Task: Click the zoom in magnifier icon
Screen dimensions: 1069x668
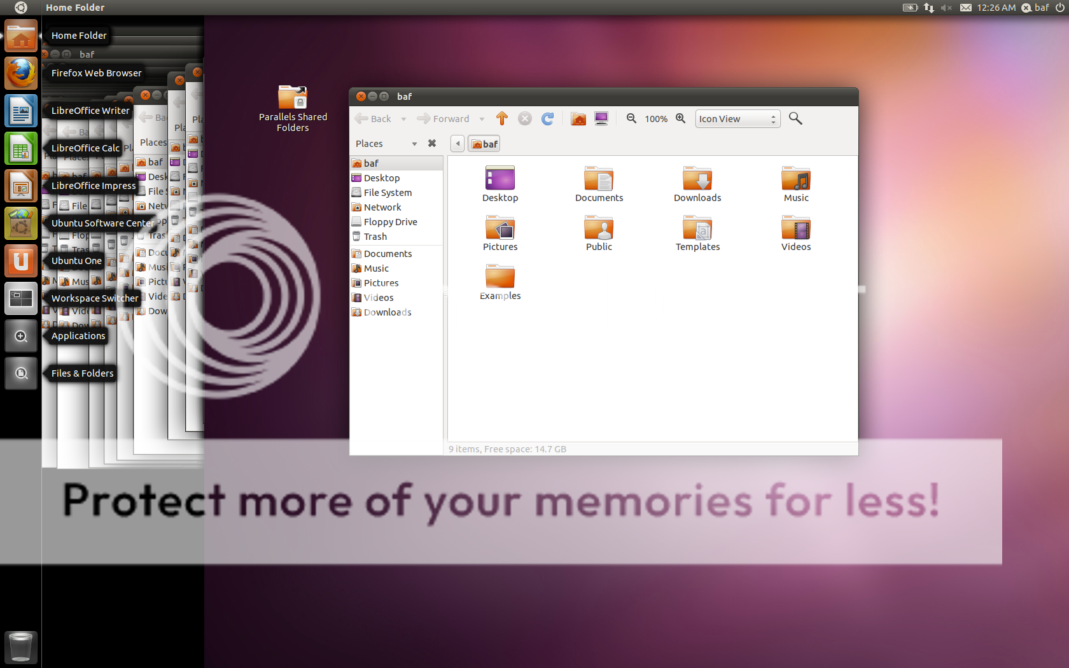Action: pyautogui.click(x=680, y=118)
